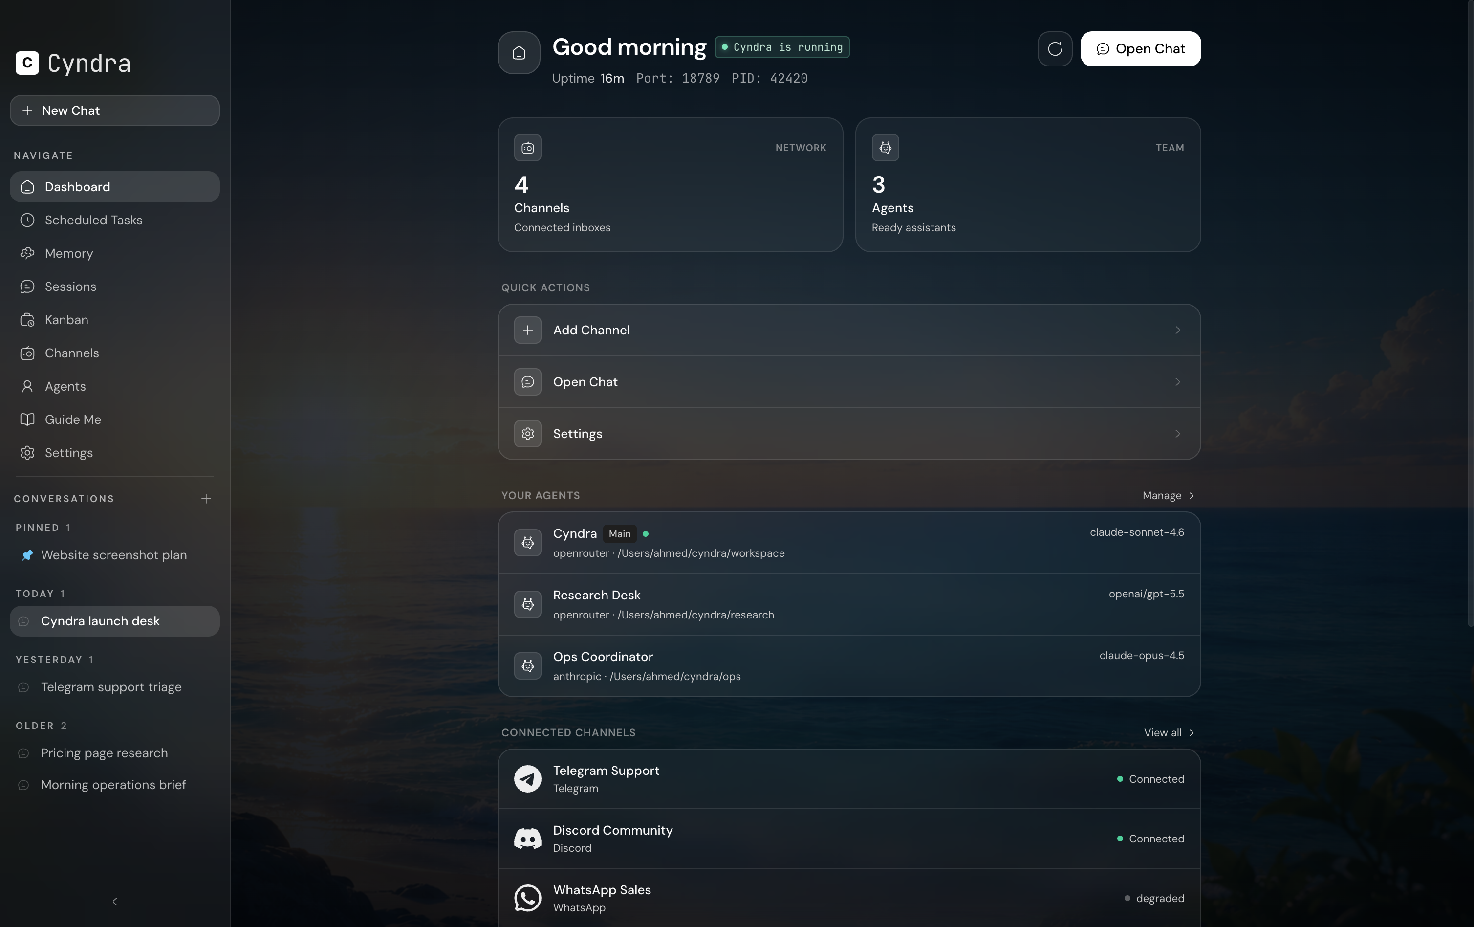This screenshot has width=1474, height=927.
Task: Click the claude-sonnet-4.6 model label
Action: click(1137, 532)
